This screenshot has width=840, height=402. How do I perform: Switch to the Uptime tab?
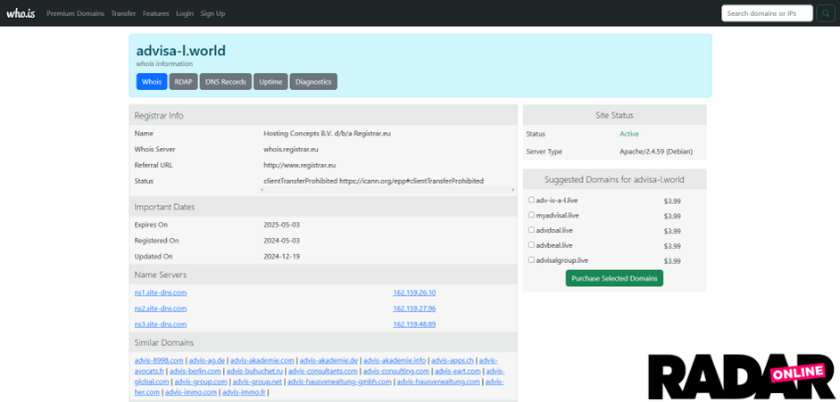pyautogui.click(x=270, y=82)
